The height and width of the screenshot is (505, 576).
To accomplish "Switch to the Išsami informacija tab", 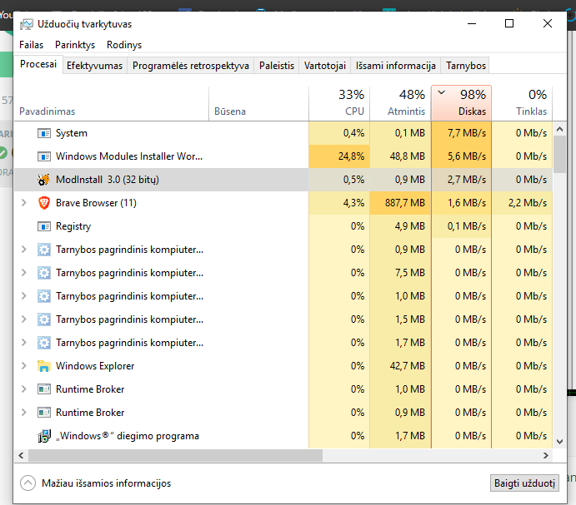I will [x=396, y=66].
